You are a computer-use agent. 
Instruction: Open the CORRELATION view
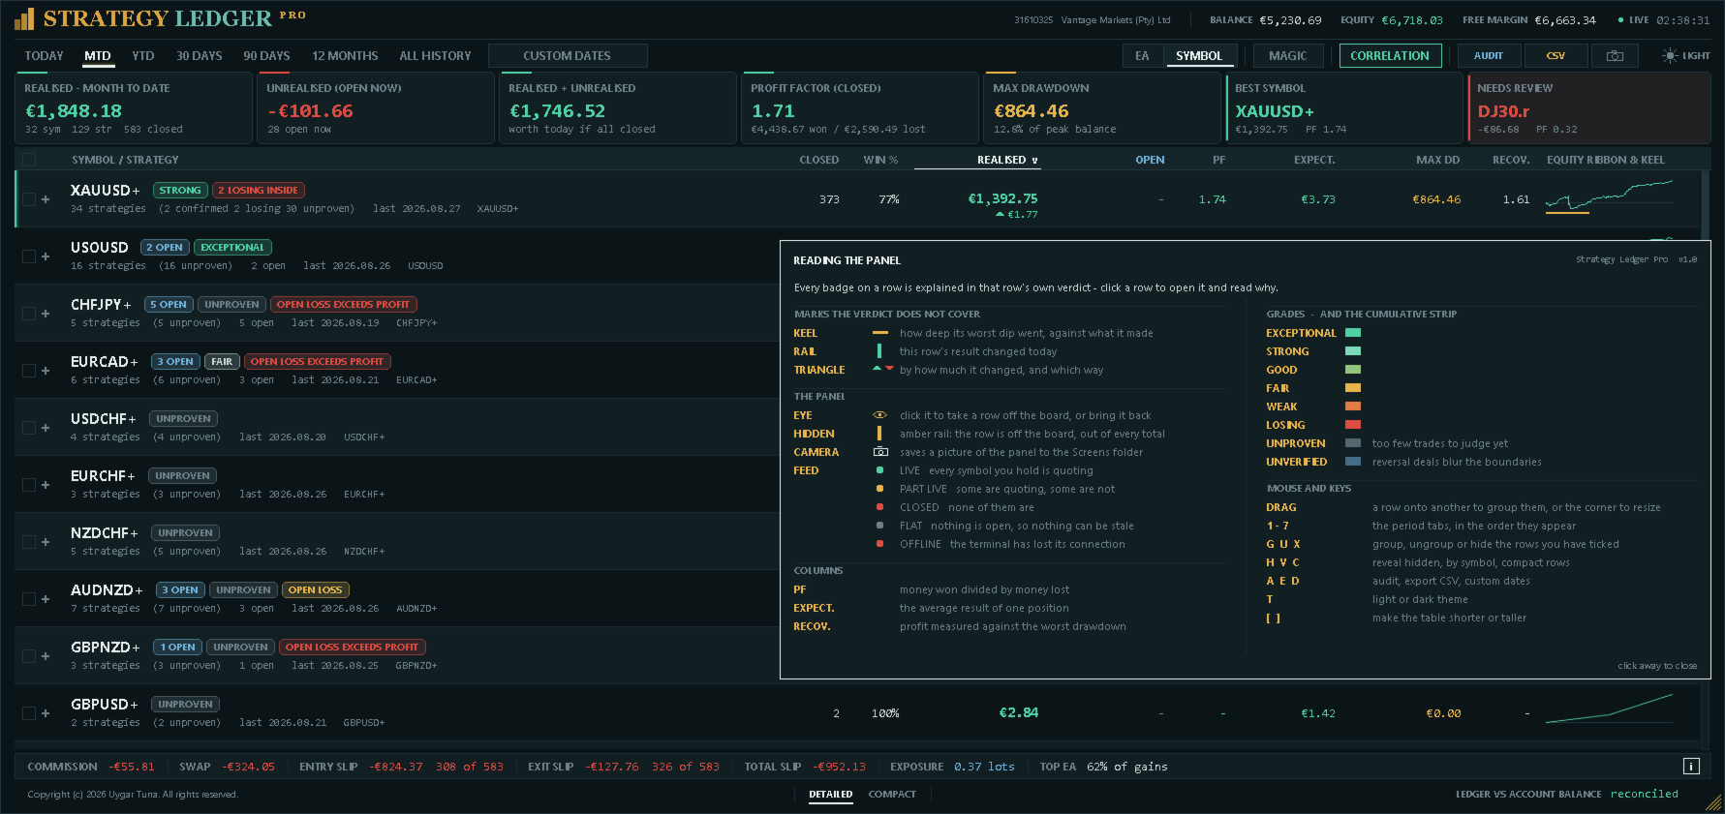point(1390,56)
